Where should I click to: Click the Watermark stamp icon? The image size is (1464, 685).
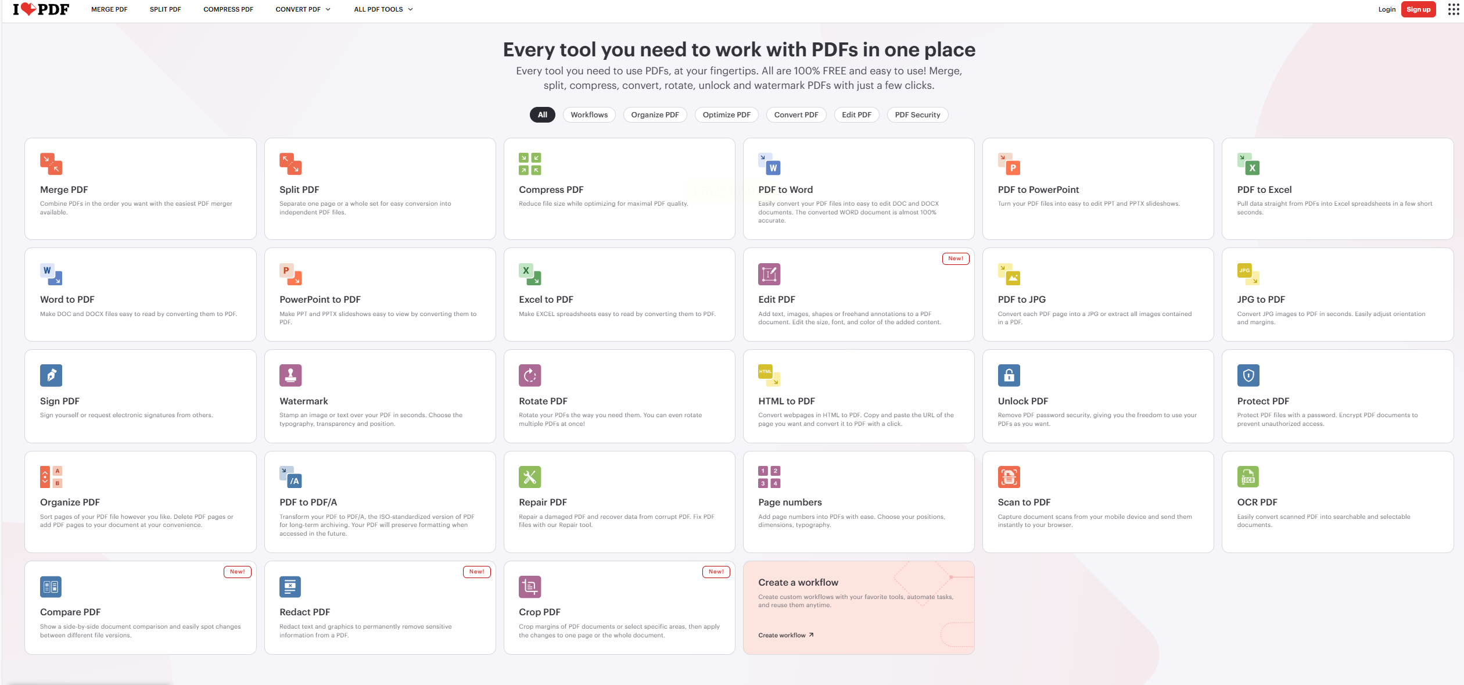290,375
